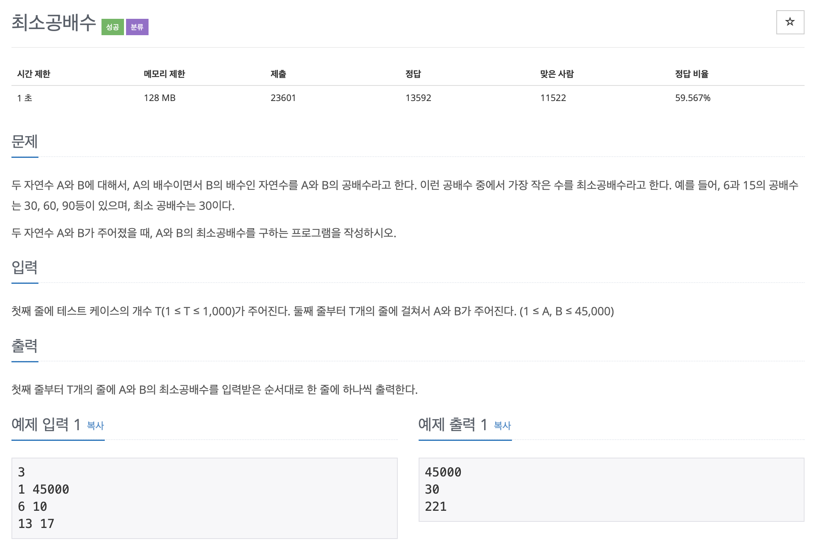Click the 23601 submission count
The width and height of the screenshot is (816, 548).
tap(283, 98)
